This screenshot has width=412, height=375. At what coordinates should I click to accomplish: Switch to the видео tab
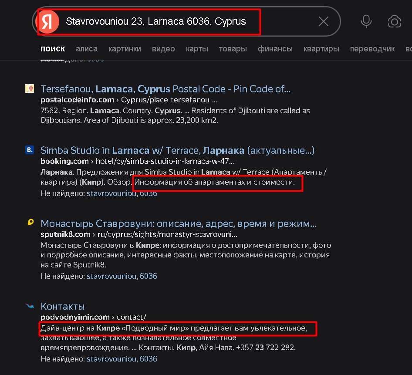click(x=163, y=49)
